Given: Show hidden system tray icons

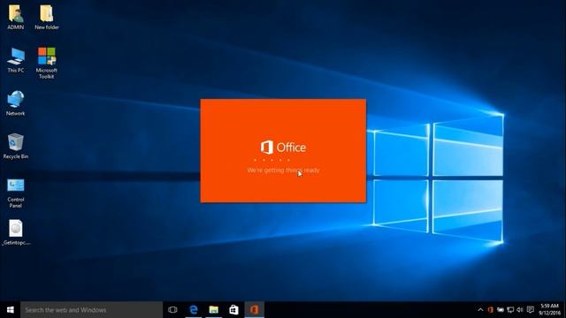Looking at the screenshot, I should click(x=480, y=310).
